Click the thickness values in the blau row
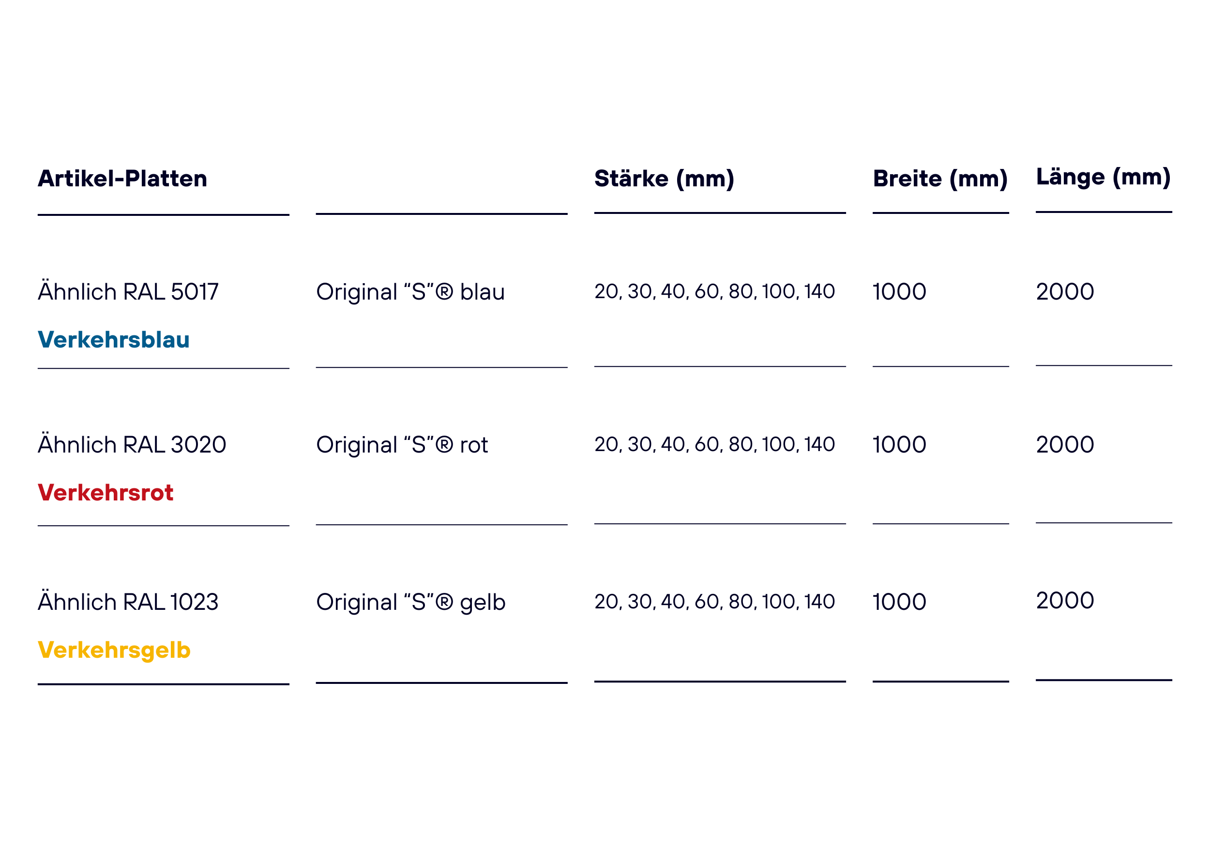This screenshot has width=1210, height=847. 714,291
